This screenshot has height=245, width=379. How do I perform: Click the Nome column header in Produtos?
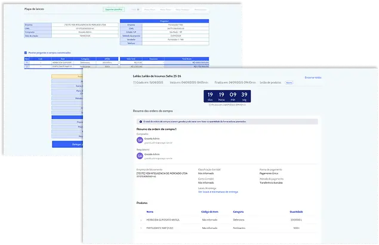(150, 211)
